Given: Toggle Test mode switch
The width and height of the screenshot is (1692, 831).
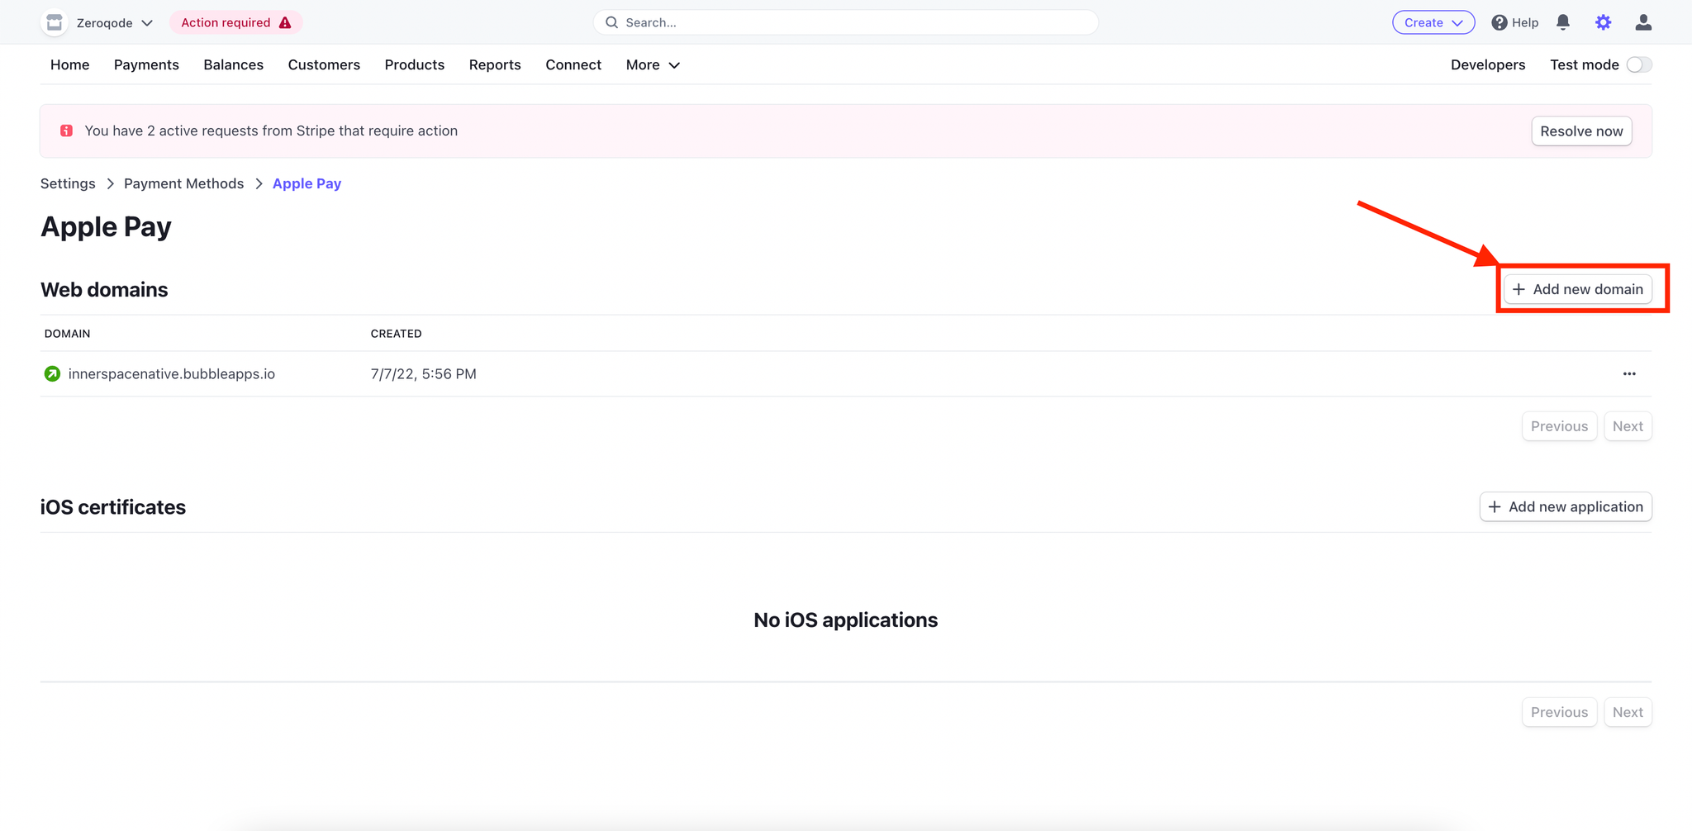Looking at the screenshot, I should tap(1639, 64).
